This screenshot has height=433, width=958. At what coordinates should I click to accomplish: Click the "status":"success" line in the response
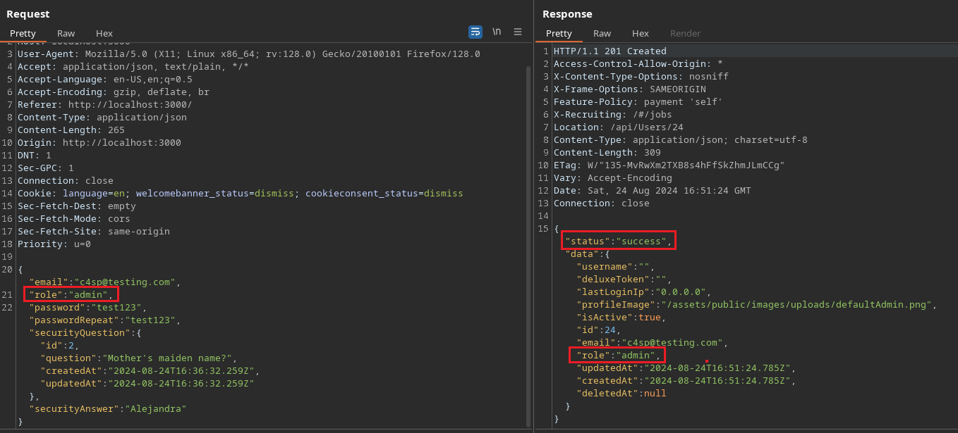619,241
